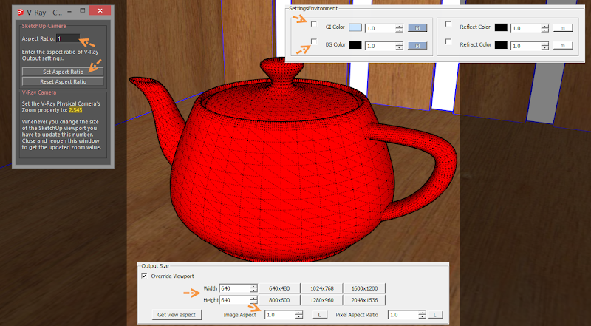Click the Aspect Ratio input field

click(68, 38)
